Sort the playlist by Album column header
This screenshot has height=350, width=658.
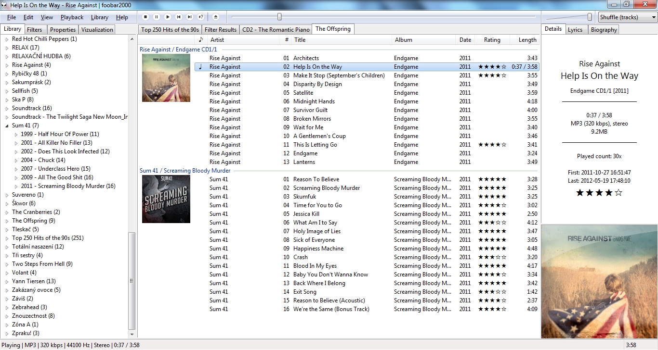[x=424, y=40]
